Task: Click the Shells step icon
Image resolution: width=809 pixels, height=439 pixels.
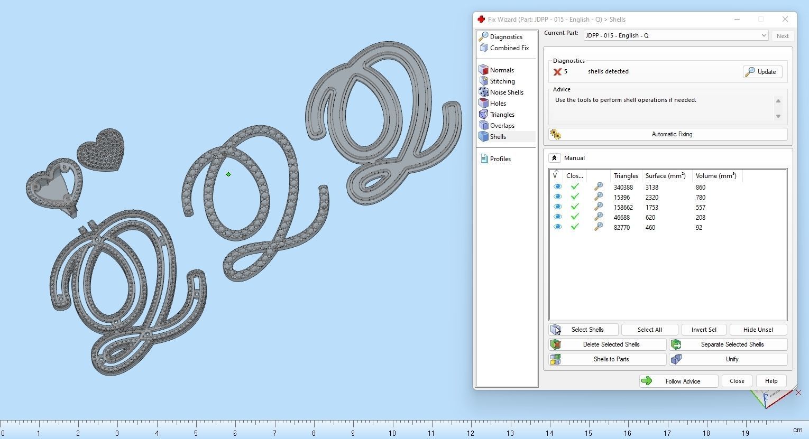Action: point(483,136)
